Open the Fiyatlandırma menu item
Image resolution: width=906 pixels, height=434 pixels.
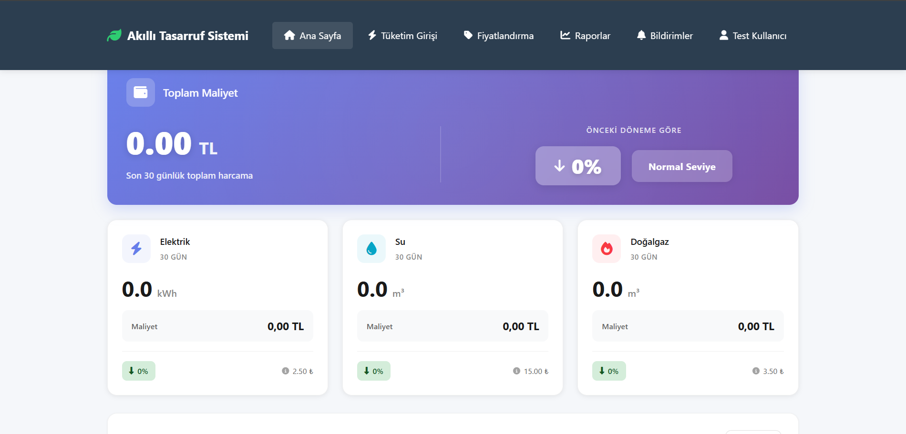click(499, 35)
